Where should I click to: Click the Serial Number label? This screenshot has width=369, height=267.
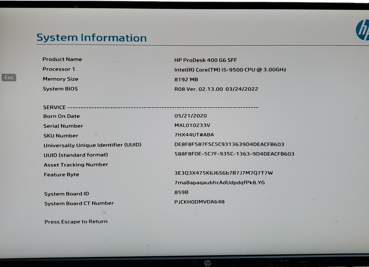pyautogui.click(x=63, y=126)
